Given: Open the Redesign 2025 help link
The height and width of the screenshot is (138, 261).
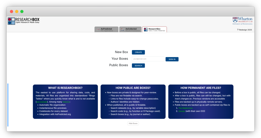Looking at the screenshot, I should (244, 30).
